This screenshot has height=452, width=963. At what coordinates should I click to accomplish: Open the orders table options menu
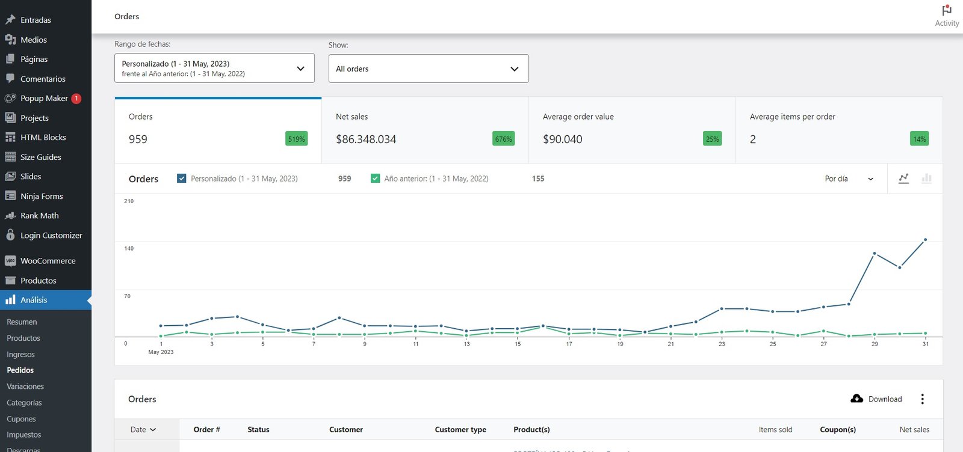[922, 399]
